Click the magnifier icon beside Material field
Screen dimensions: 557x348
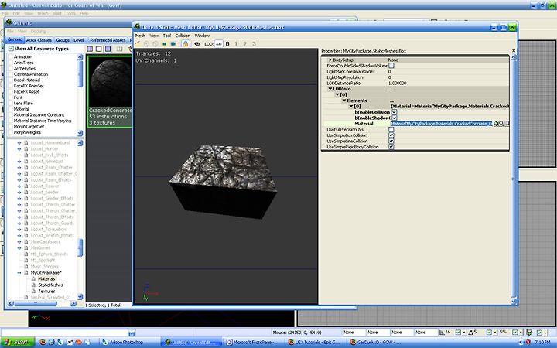[x=501, y=124]
